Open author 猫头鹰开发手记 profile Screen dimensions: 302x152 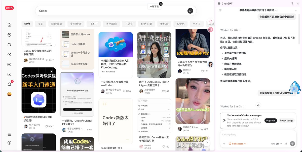[34, 60]
